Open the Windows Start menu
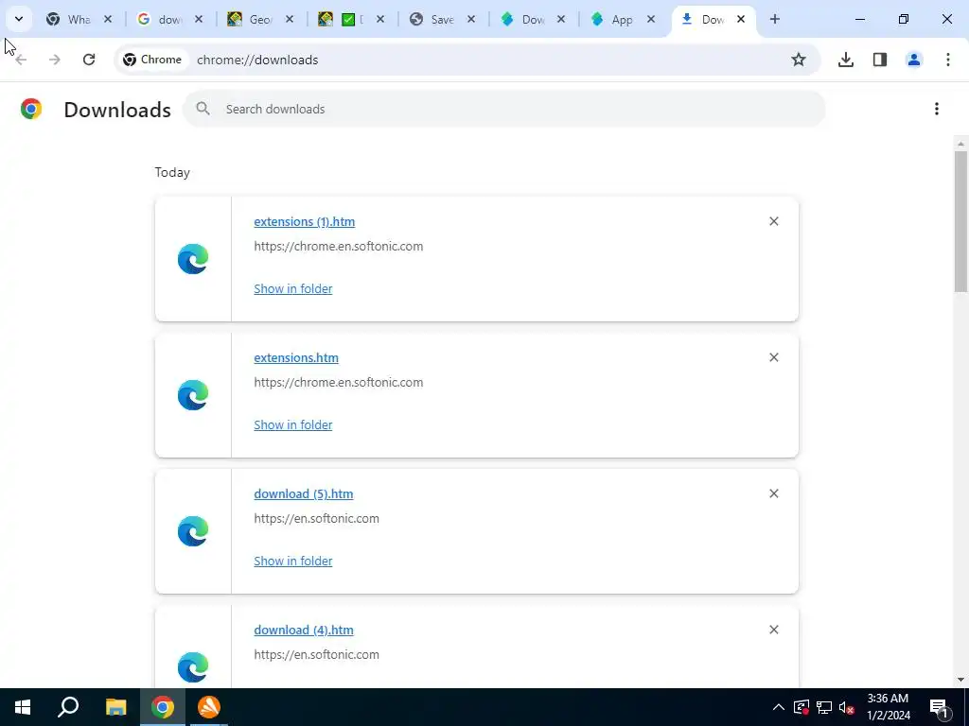The width and height of the screenshot is (969, 726). [x=23, y=707]
